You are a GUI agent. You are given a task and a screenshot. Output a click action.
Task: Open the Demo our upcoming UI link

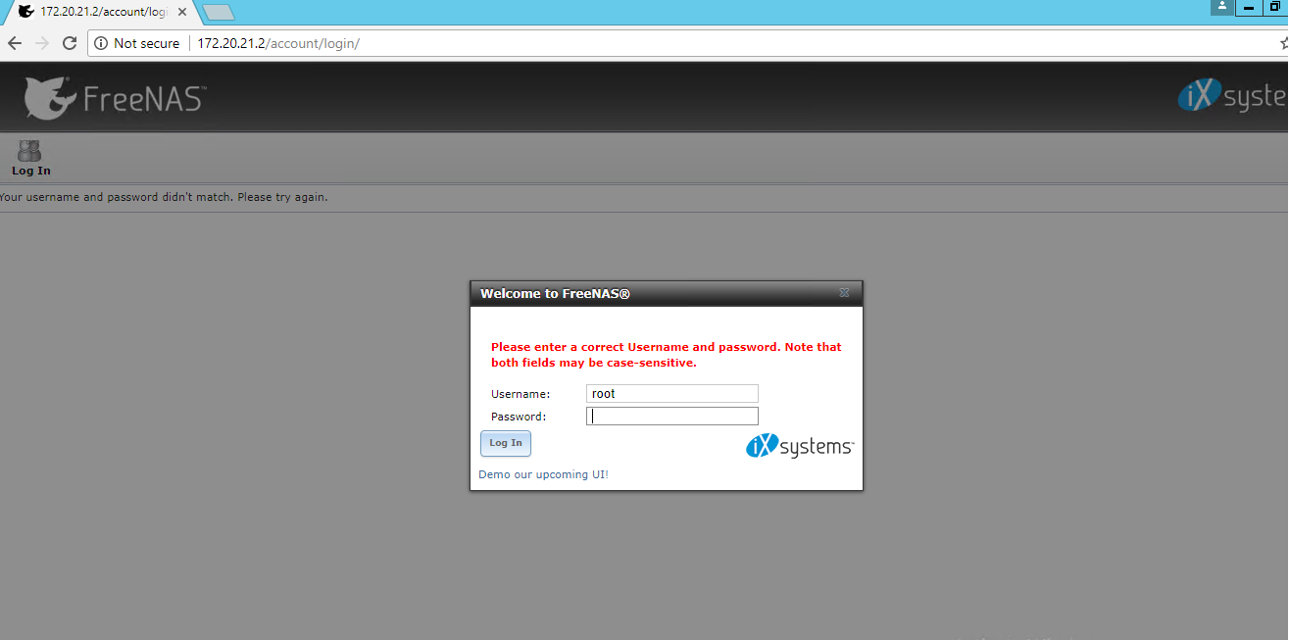click(x=543, y=474)
